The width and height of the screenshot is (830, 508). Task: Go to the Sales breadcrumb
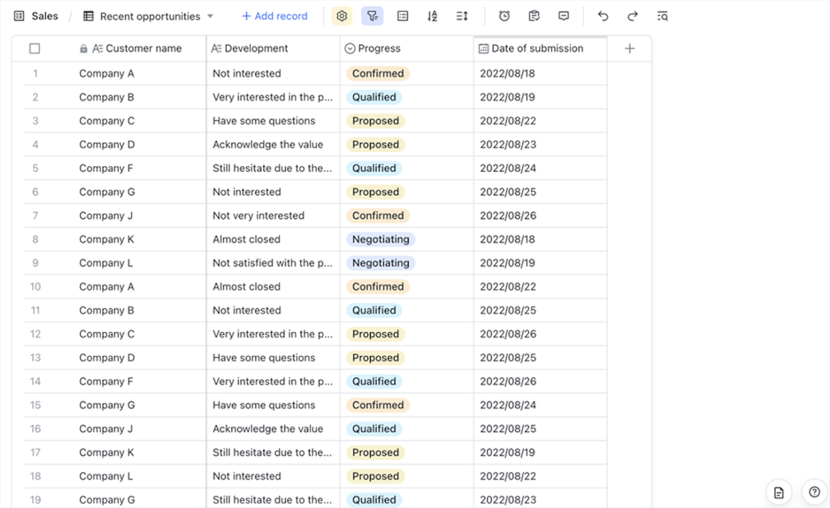[x=44, y=16]
